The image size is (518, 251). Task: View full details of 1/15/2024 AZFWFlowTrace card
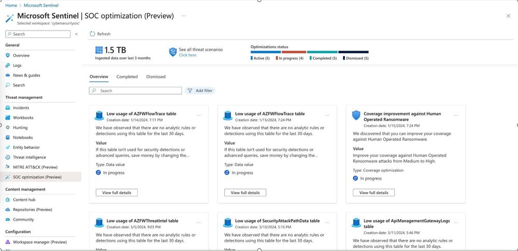pyautogui.click(x=245, y=193)
